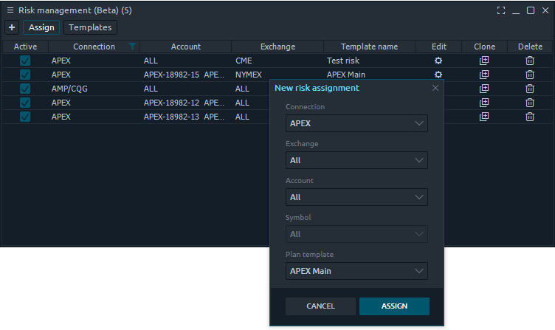Sort by the Active column header
555x330 pixels.
point(25,47)
